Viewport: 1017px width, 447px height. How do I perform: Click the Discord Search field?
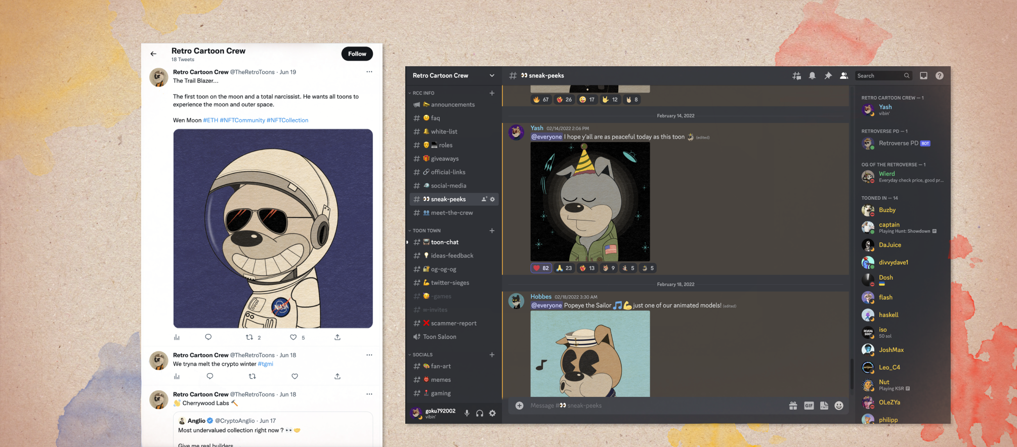[883, 76]
